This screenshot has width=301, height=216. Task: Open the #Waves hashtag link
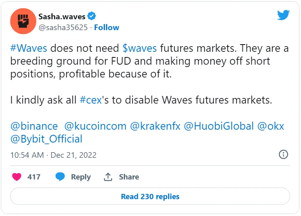pos(29,48)
